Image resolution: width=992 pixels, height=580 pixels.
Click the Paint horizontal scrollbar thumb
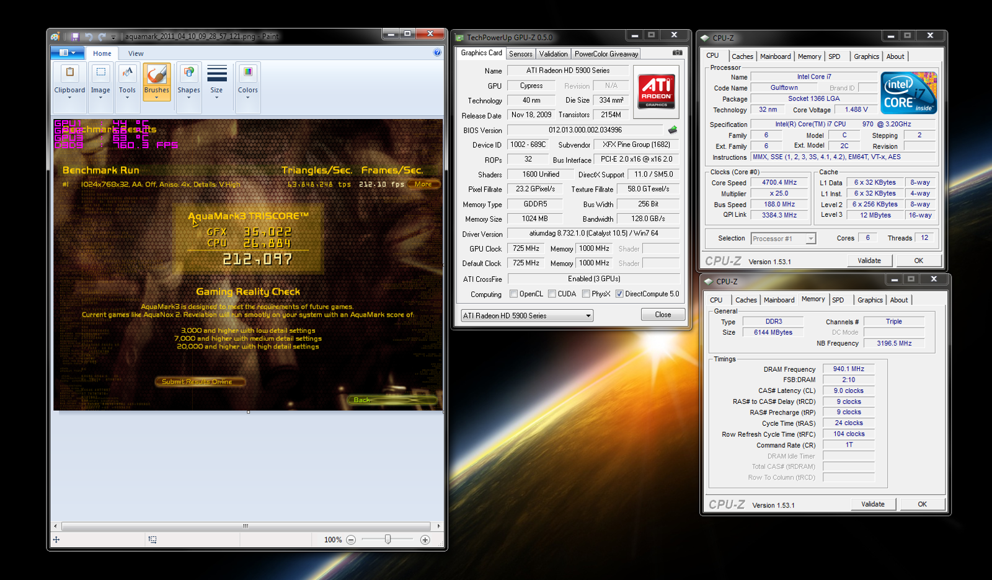point(246,526)
